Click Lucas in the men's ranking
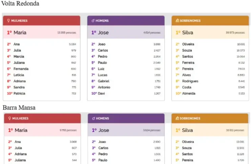 coord(103,75)
